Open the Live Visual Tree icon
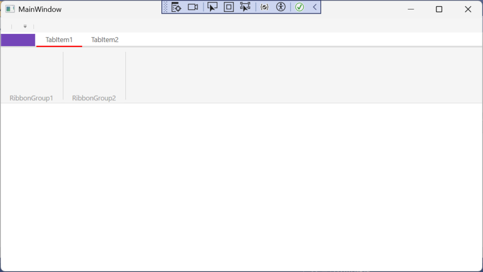This screenshot has height=272, width=483. 176,7
